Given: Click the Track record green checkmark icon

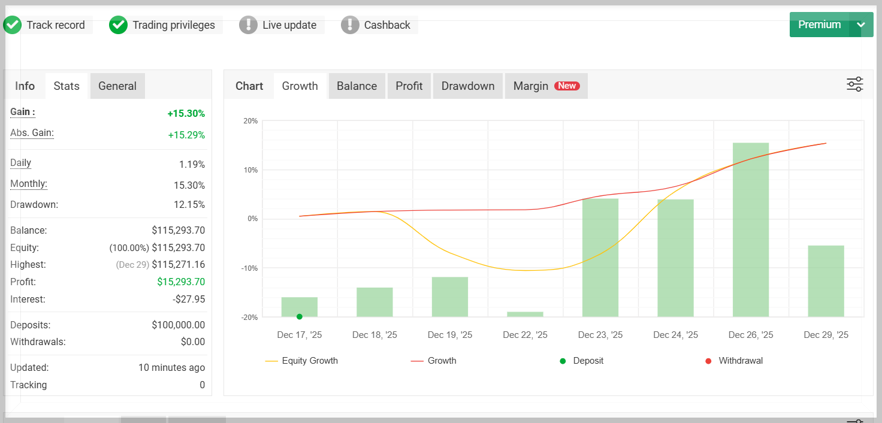Looking at the screenshot, I should [x=13, y=25].
